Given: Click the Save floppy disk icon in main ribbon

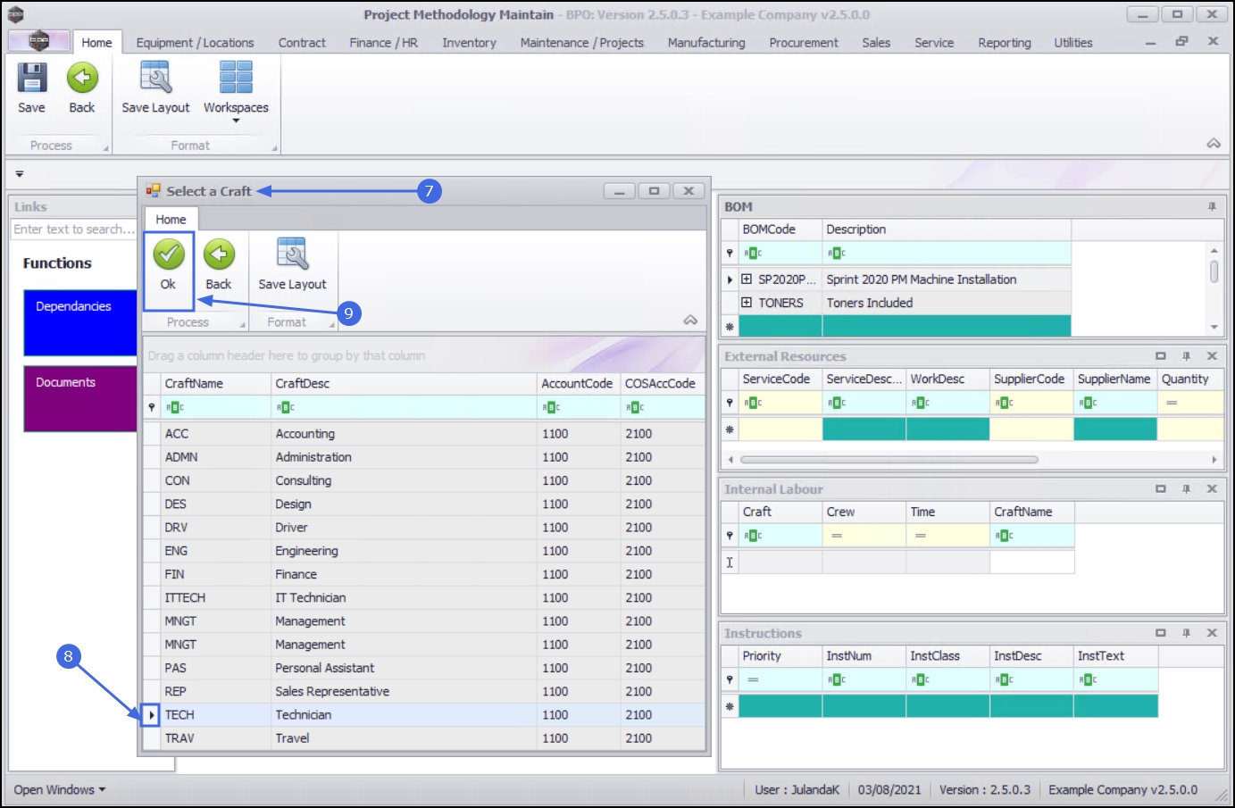Looking at the screenshot, I should (x=32, y=79).
